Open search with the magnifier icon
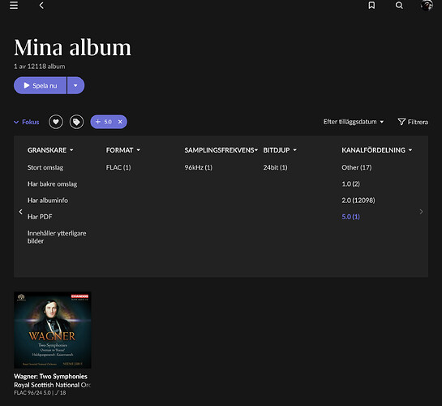The height and width of the screenshot is (406, 442). pyautogui.click(x=399, y=5)
